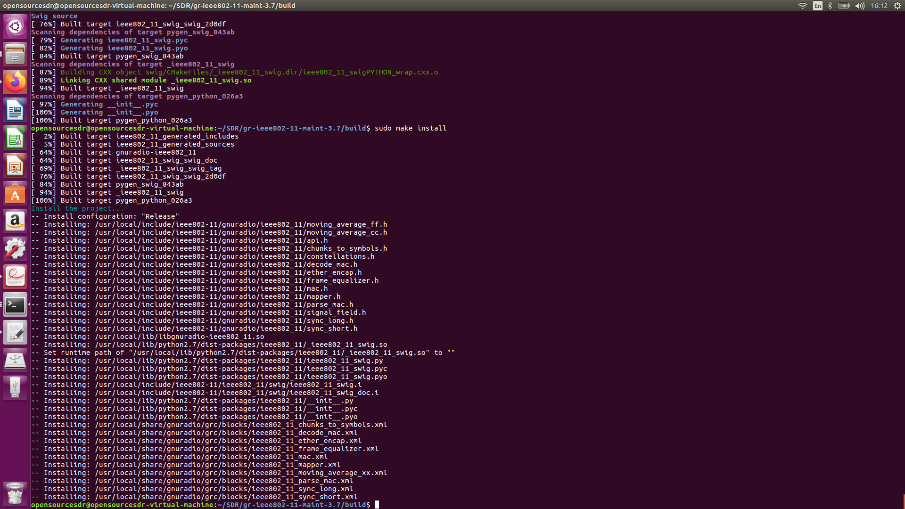Open the mounted external drive
The width and height of the screenshot is (905, 509).
coord(15,360)
